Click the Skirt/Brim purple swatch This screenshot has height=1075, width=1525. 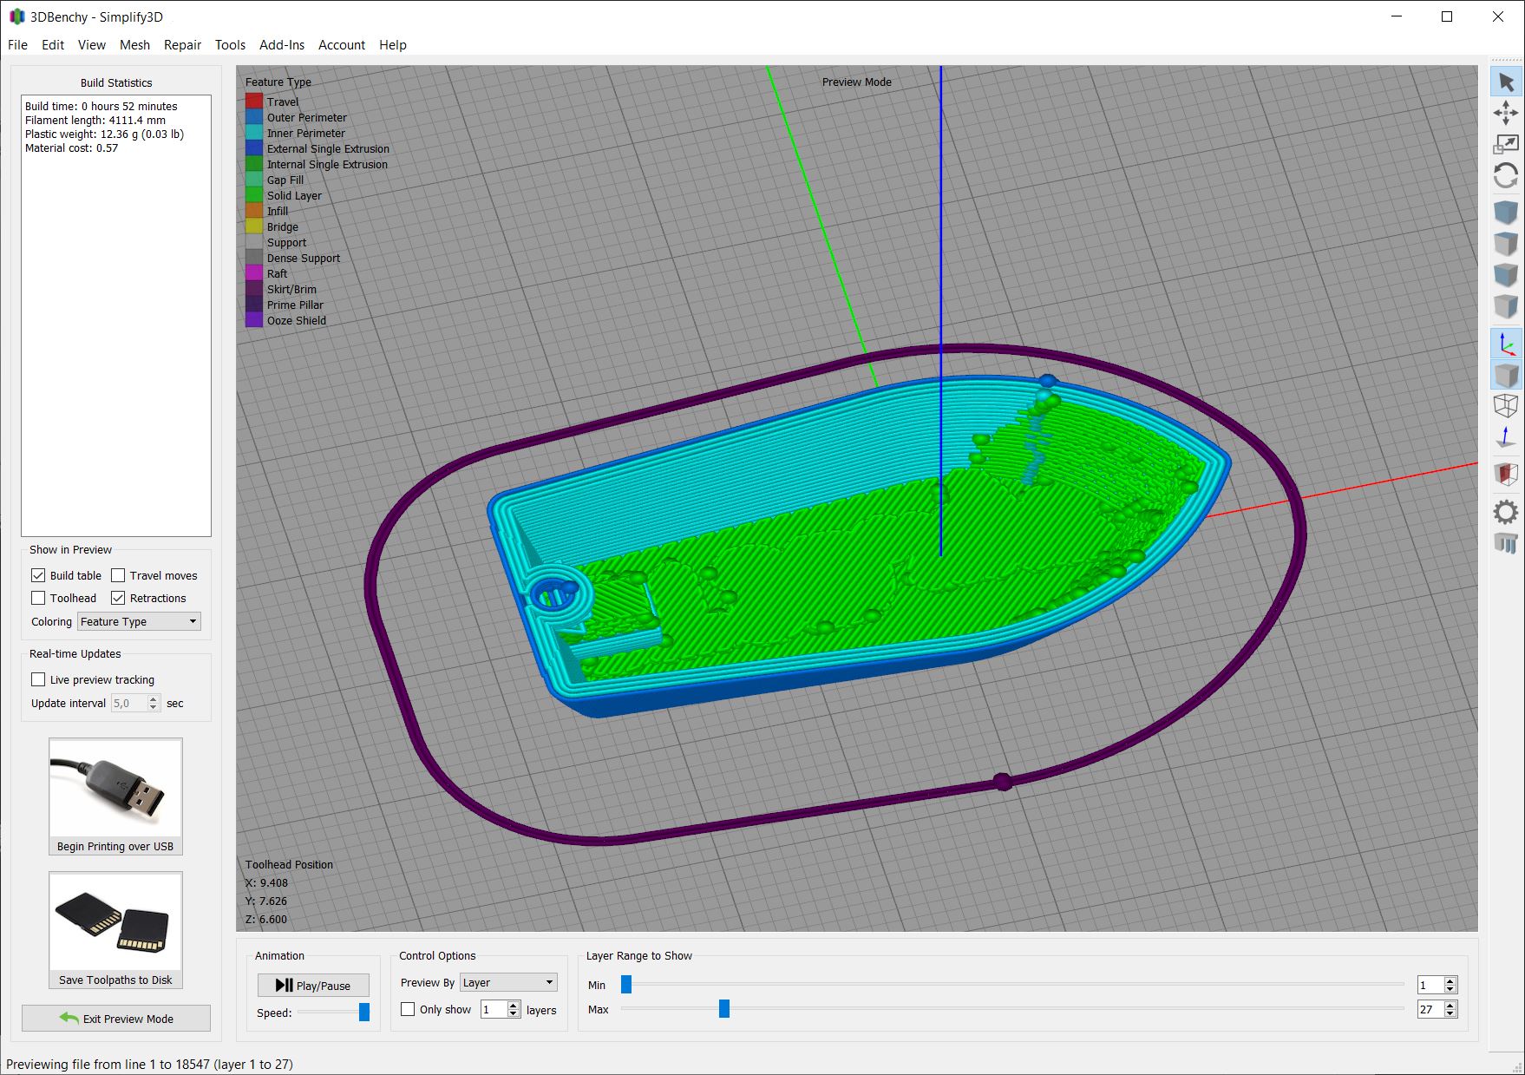tap(253, 289)
